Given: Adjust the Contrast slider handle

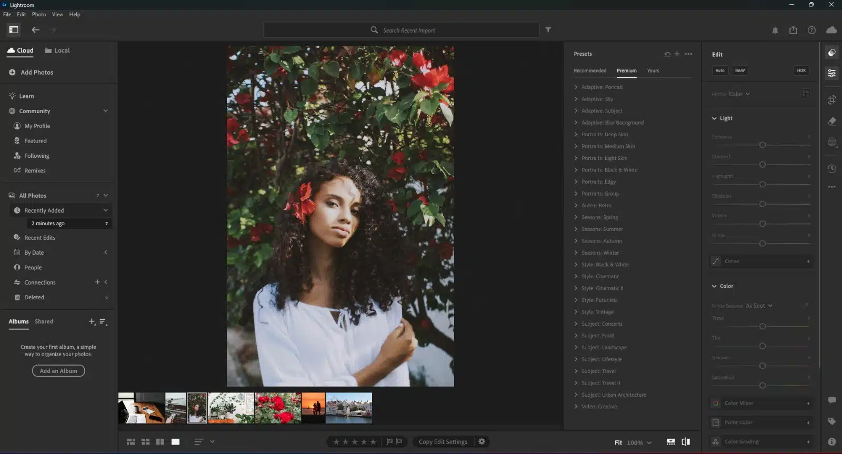Looking at the screenshot, I should coord(762,165).
